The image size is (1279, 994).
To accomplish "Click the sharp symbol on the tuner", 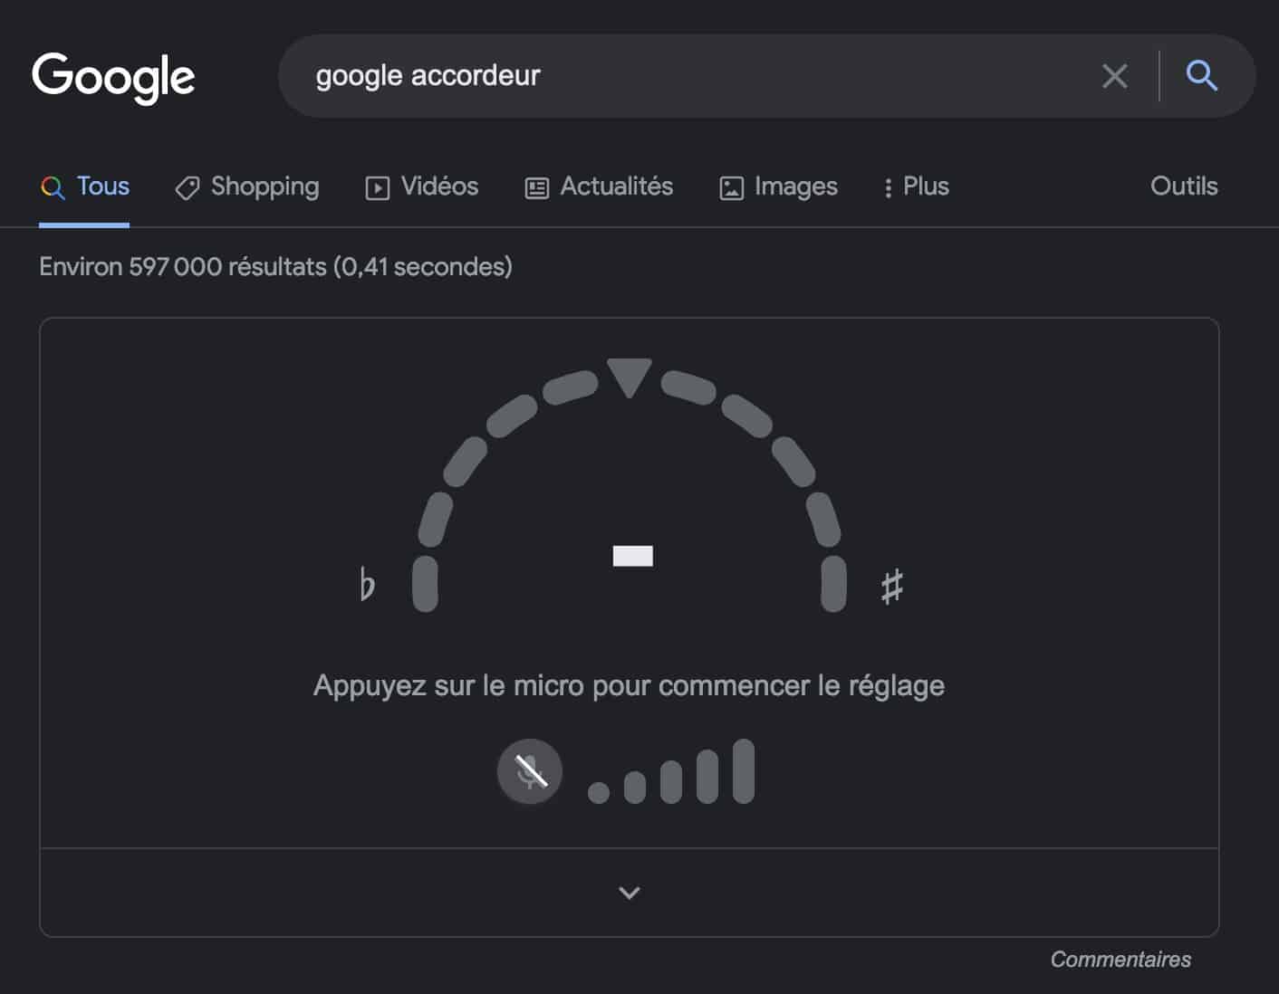I will click(891, 587).
